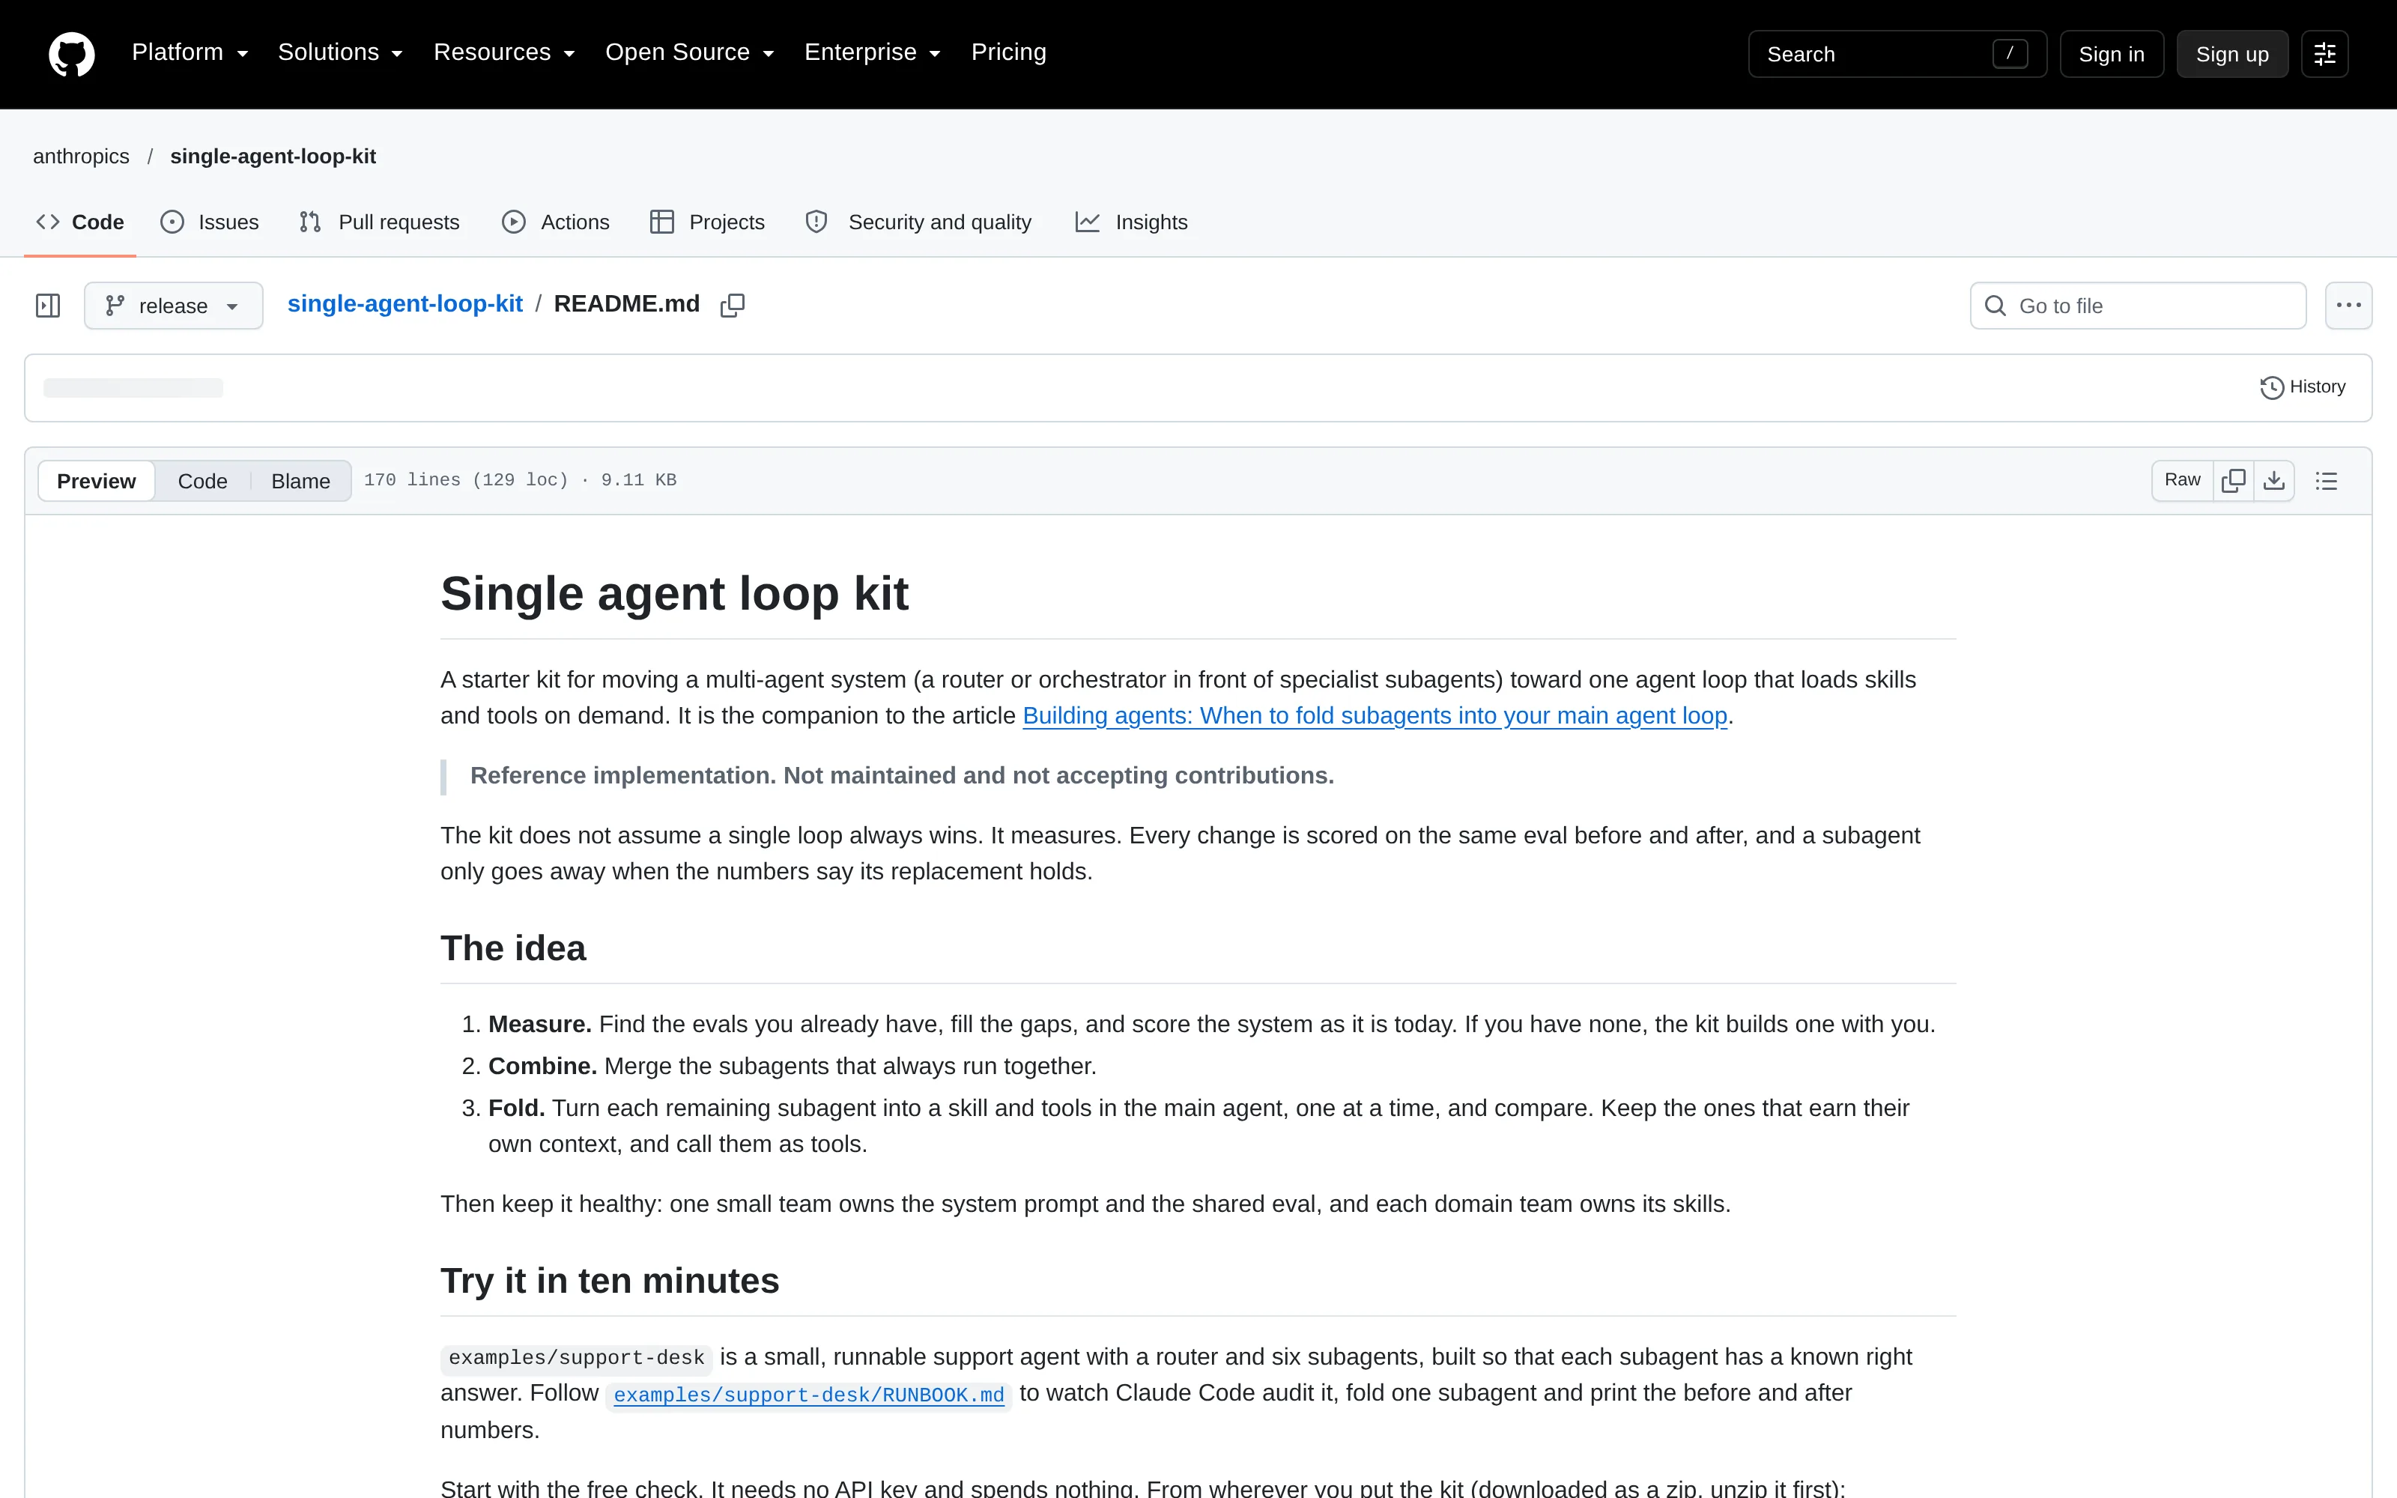Click the Sign in button

coord(2111,55)
